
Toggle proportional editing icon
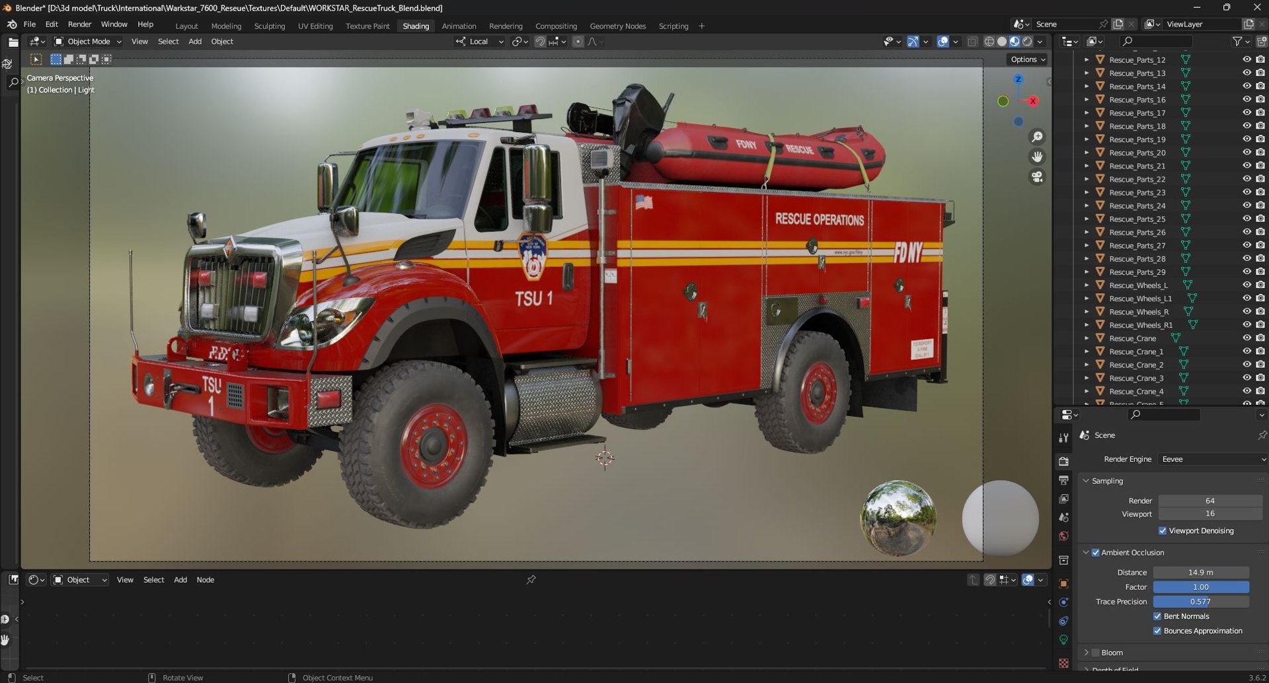point(578,42)
